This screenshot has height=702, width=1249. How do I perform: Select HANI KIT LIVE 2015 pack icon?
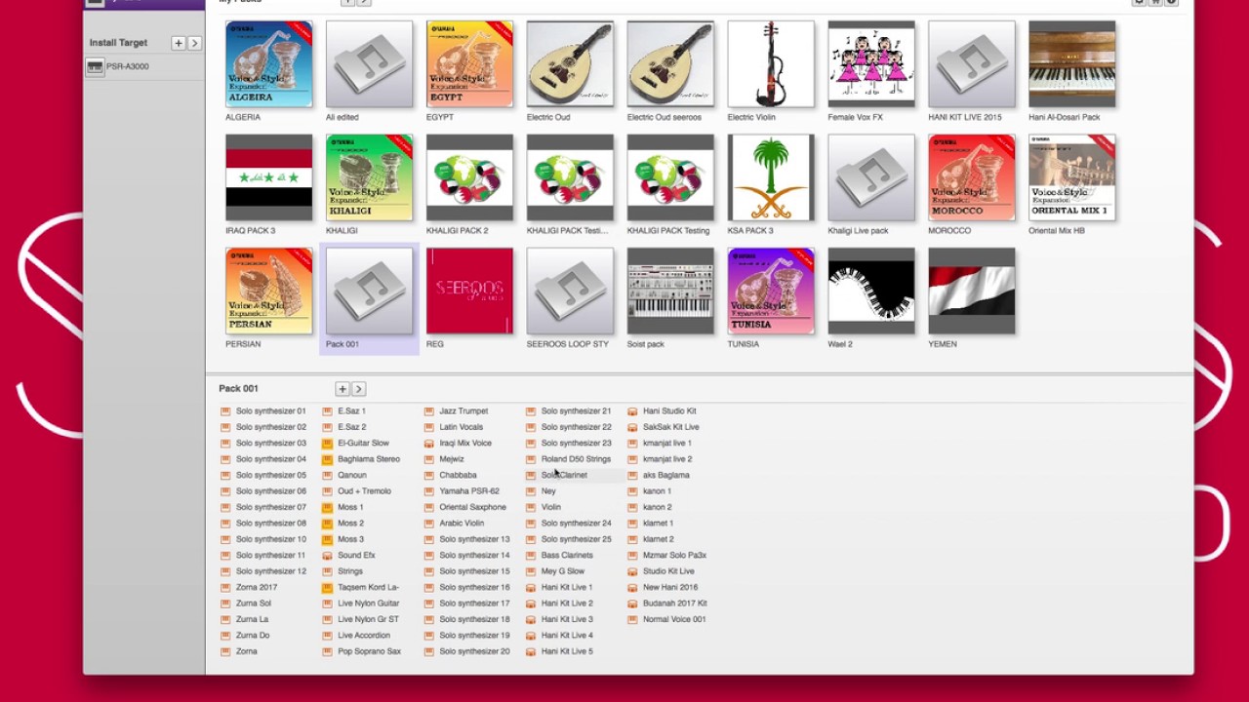pos(972,63)
